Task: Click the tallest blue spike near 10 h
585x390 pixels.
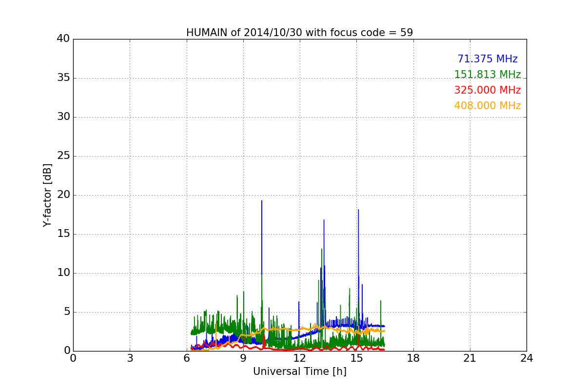Action: [x=262, y=201]
